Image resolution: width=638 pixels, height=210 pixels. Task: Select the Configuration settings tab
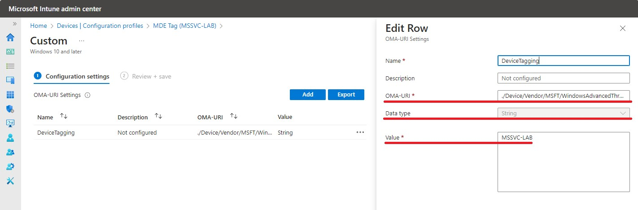click(72, 76)
